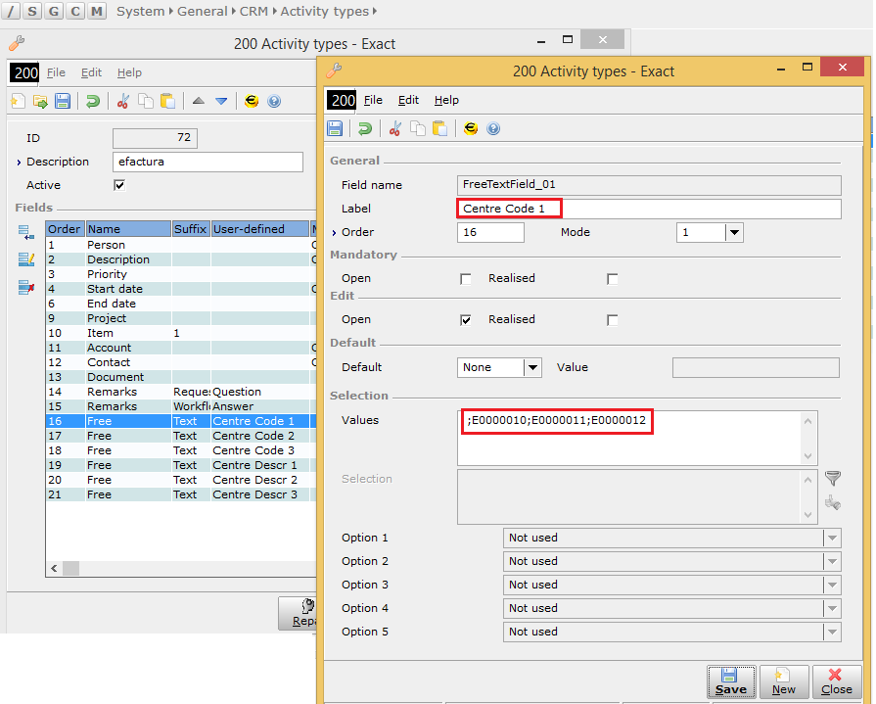The width and height of the screenshot is (876, 704).
Task: Open Edit menu in back window
Action: [91, 72]
